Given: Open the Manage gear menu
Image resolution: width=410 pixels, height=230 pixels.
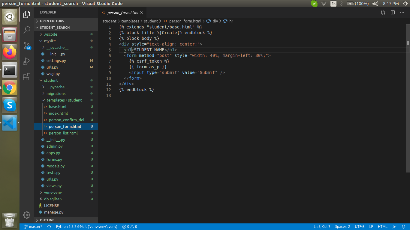Looking at the screenshot, I should click(x=27, y=215).
